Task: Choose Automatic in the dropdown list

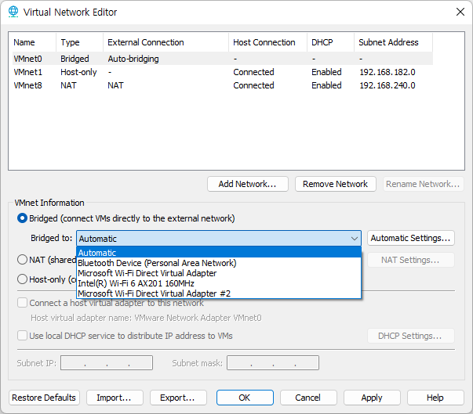Action: 219,253
